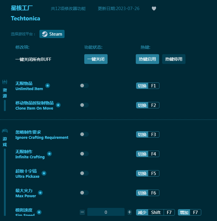Click star icon beside Ultra Pickaxe
This screenshot has height=221, width=217.
tap(44, 173)
